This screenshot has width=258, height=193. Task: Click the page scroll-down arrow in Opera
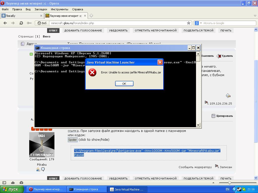(x=256, y=178)
